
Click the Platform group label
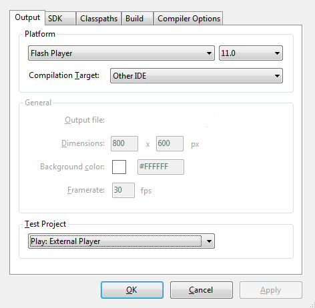[40, 34]
